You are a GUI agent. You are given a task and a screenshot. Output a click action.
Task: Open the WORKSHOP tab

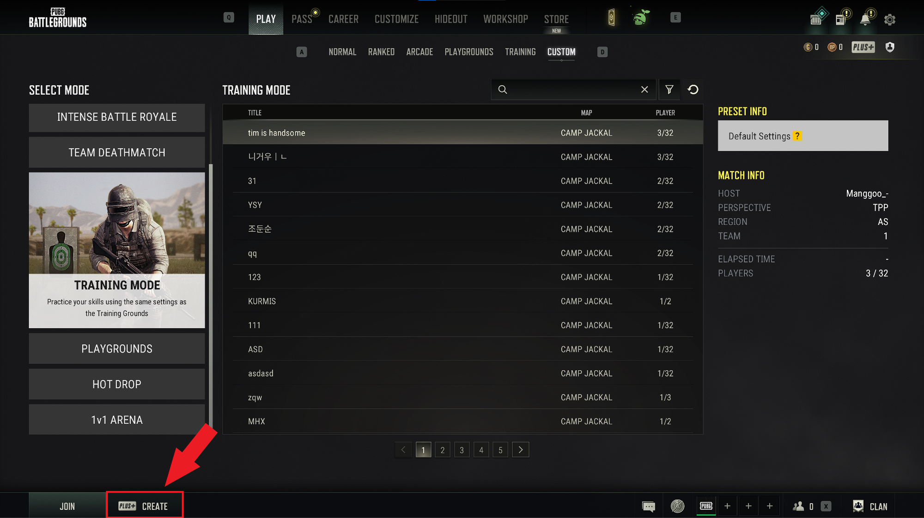(505, 19)
